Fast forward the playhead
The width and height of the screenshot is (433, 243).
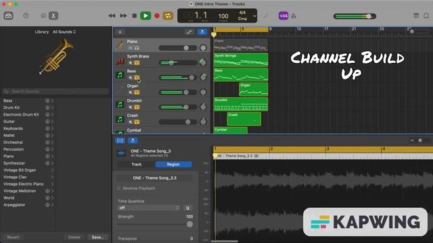[123, 16]
